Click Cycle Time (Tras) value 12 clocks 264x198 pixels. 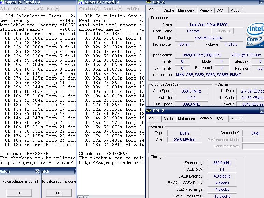[x=222, y=196]
